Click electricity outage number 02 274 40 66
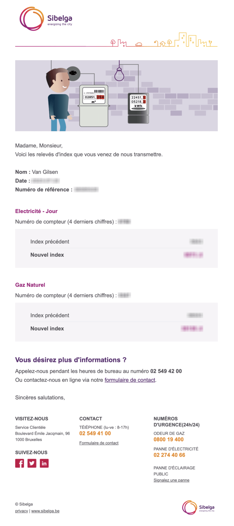 169,455
